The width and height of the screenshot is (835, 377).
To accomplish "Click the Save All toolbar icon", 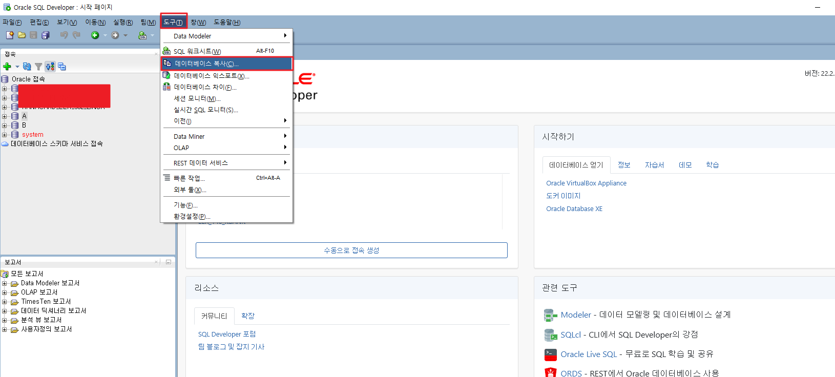I will pos(45,35).
